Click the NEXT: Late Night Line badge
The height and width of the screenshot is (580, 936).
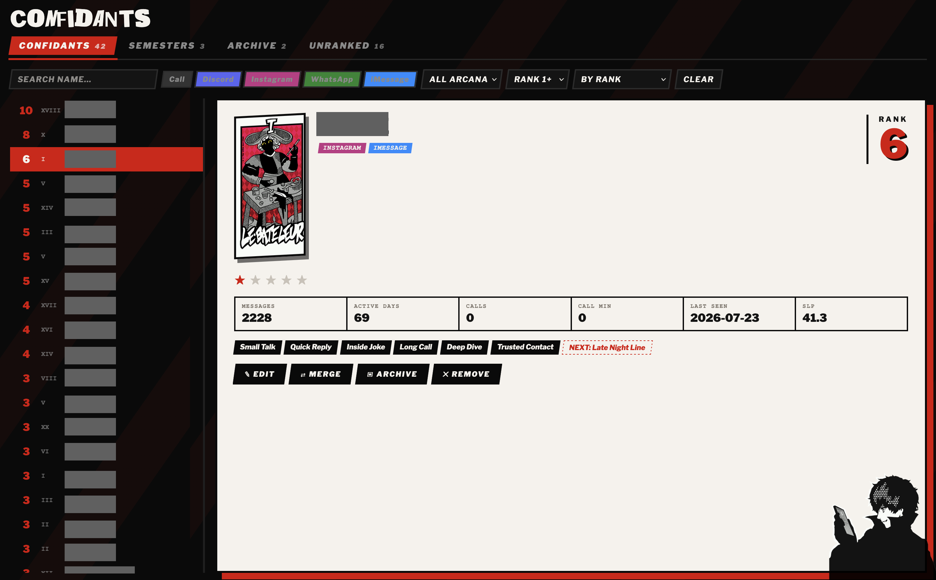click(607, 347)
